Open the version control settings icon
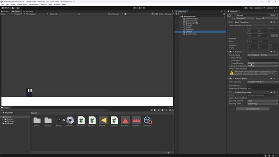The height and width of the screenshot is (157, 279). (x=17, y=8)
